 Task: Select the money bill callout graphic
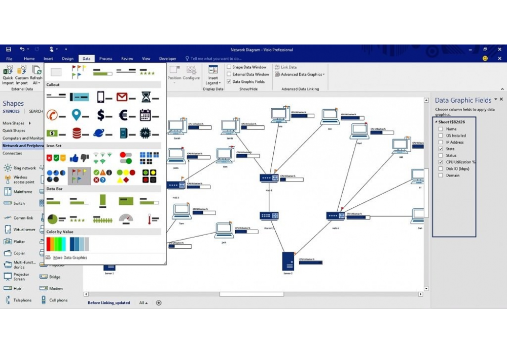[56, 133]
